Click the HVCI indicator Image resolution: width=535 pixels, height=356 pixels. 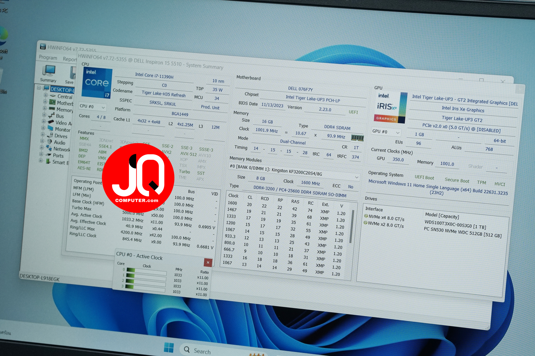point(500,184)
